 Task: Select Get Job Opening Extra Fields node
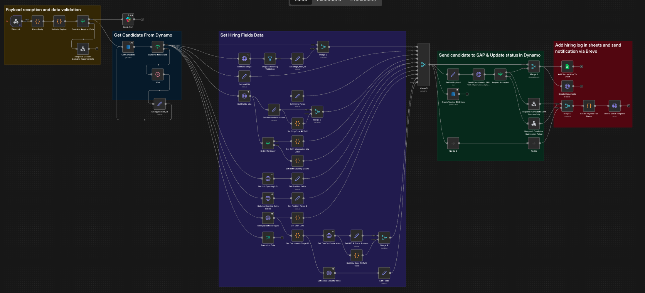tap(268, 198)
